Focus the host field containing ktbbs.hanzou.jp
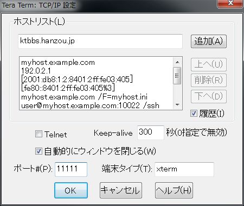Image resolution: width=244 pixels, height=206 pixels. coord(100,41)
